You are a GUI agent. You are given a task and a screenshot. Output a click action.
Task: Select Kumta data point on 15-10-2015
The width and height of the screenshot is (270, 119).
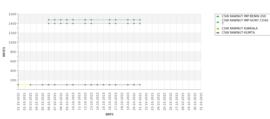(x=103, y=85)
